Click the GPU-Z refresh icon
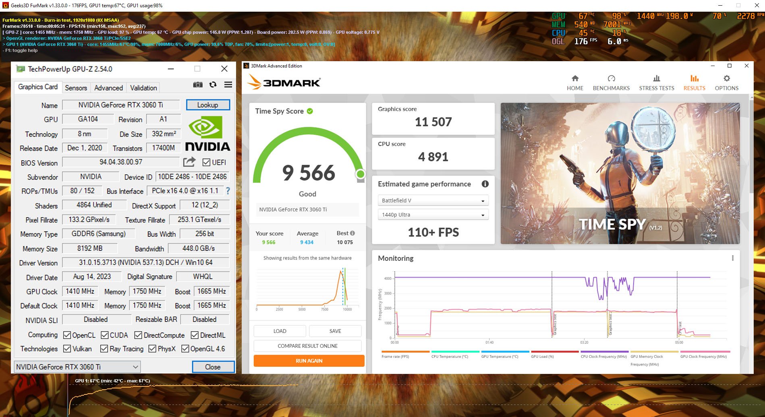 pos(213,85)
